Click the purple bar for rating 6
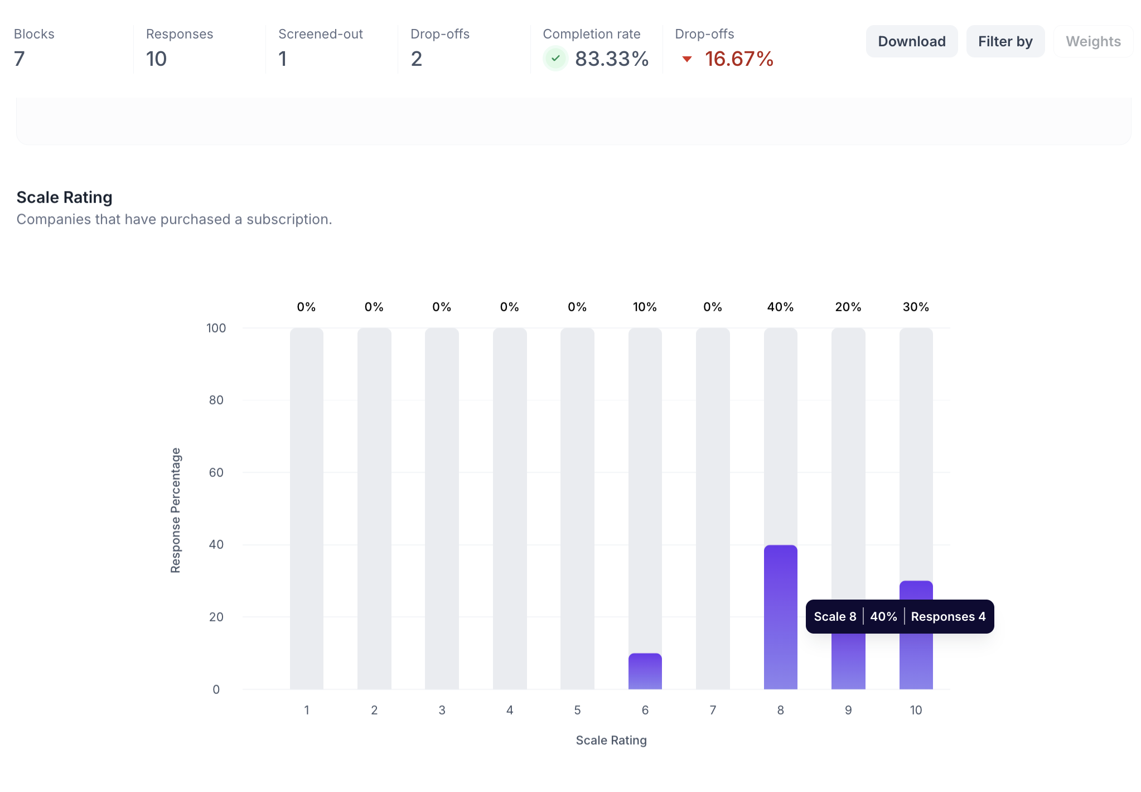Screen dimensions: 1141x792 click(645, 672)
